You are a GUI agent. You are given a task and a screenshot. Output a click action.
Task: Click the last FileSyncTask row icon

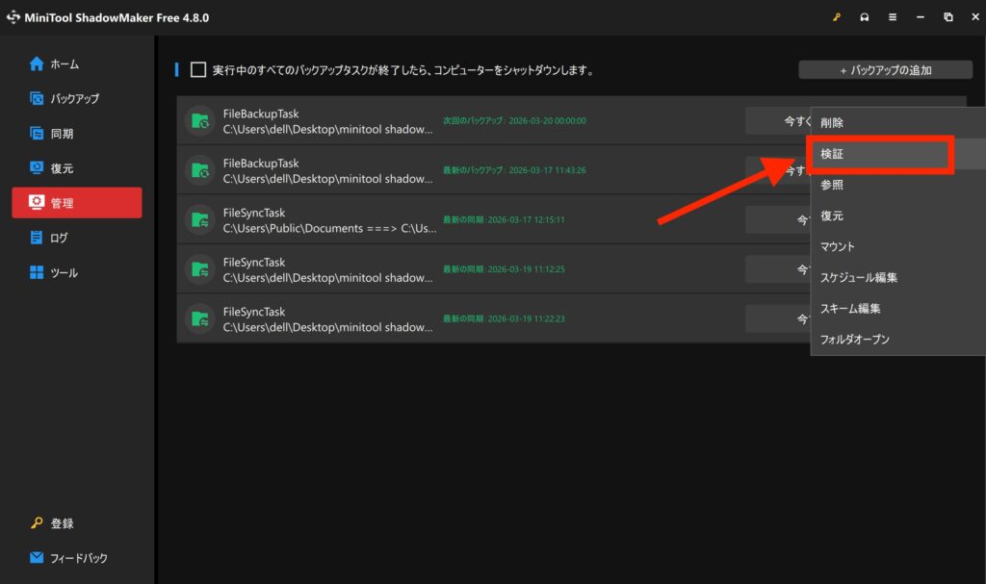(199, 318)
